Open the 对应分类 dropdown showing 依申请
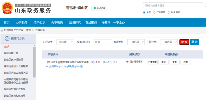The width and height of the screenshot is (206, 100). click(65, 42)
